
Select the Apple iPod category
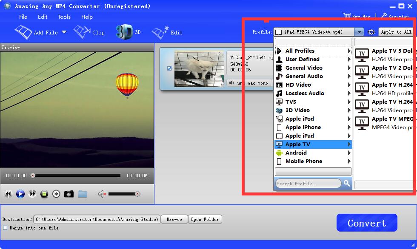313,119
